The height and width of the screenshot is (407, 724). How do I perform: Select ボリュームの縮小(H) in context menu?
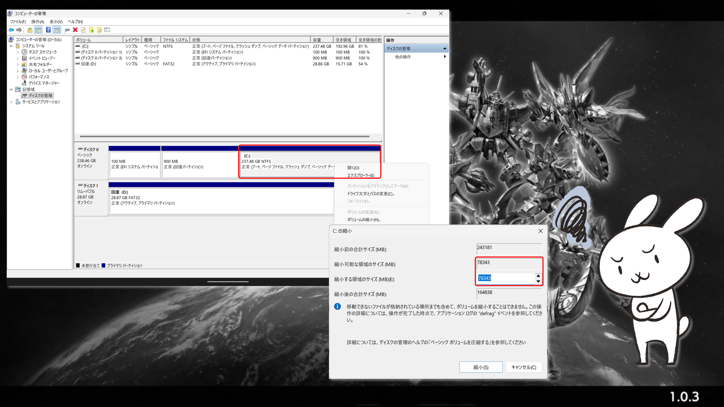click(x=364, y=220)
